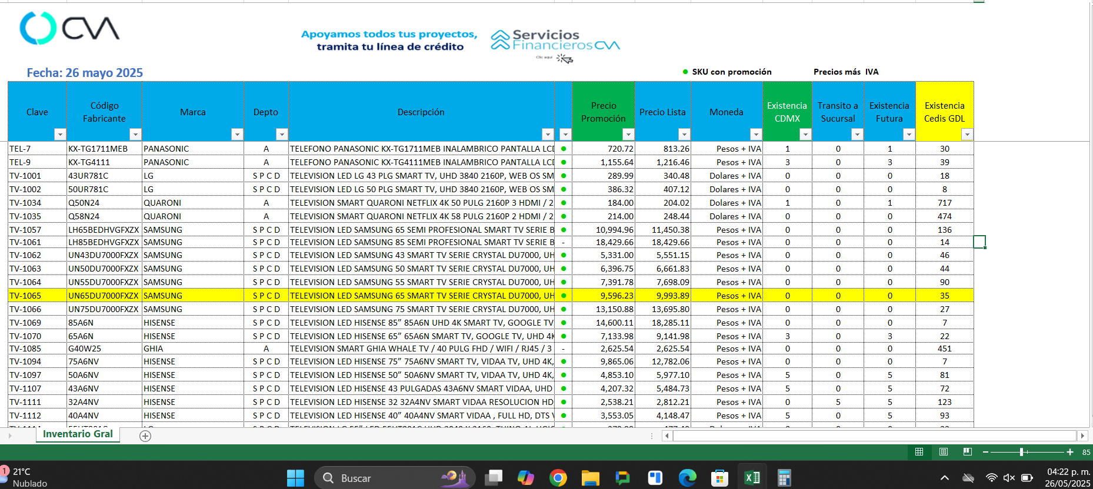Switch to Page Layout view
The height and width of the screenshot is (489, 1093).
944,452
